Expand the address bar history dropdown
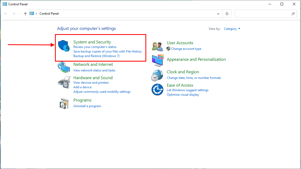 218,14
